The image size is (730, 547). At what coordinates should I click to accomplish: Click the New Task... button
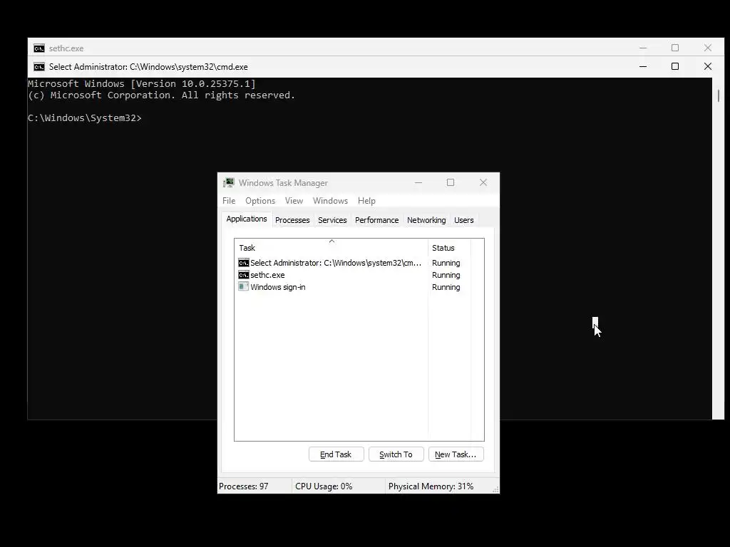pyautogui.click(x=456, y=454)
